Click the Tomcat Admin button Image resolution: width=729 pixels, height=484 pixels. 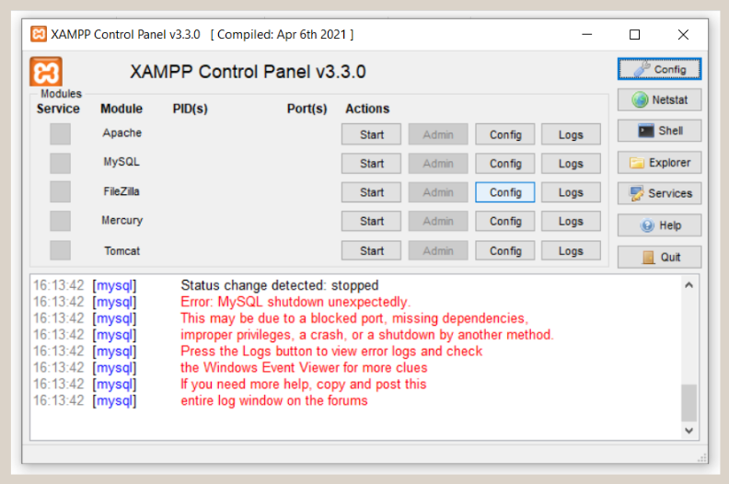tap(438, 250)
